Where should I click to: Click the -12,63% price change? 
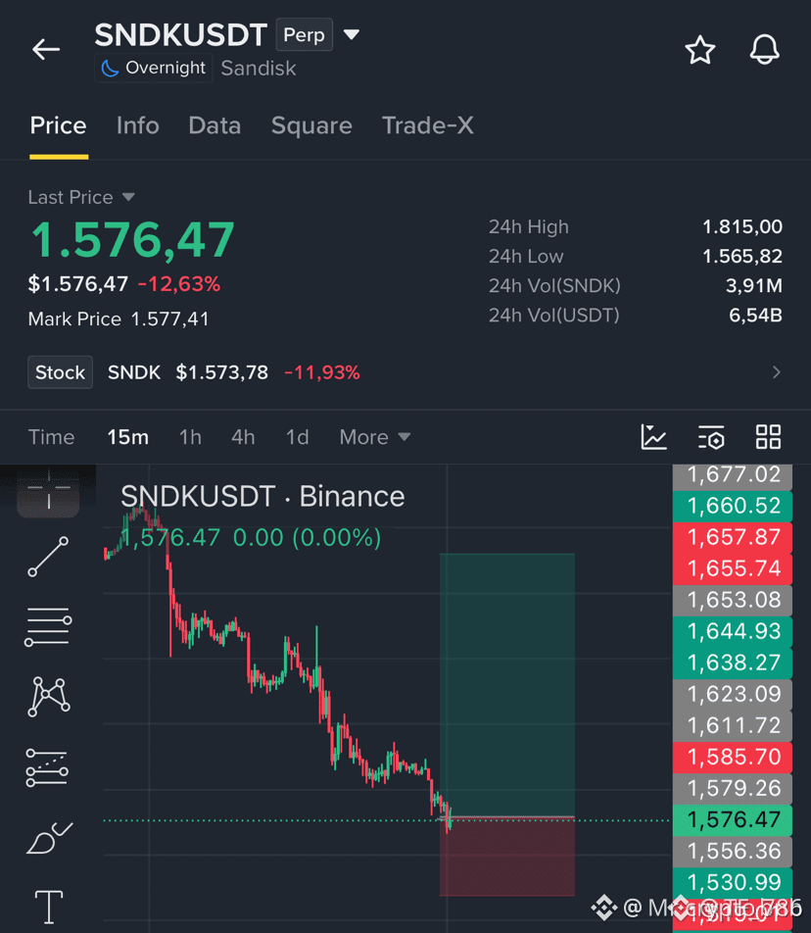click(x=179, y=284)
